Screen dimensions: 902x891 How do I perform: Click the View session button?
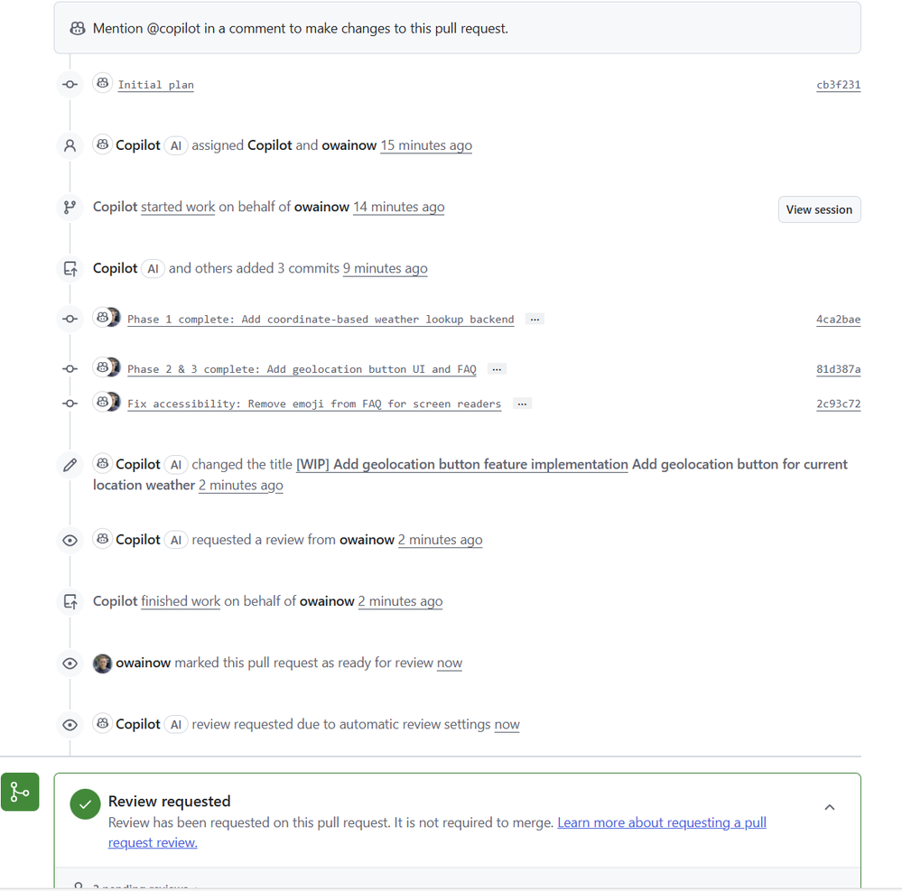pos(819,209)
